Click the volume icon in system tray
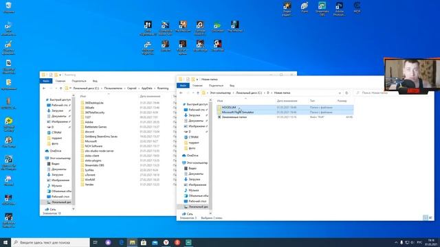This screenshot has width=440, height=247. [x=412, y=242]
